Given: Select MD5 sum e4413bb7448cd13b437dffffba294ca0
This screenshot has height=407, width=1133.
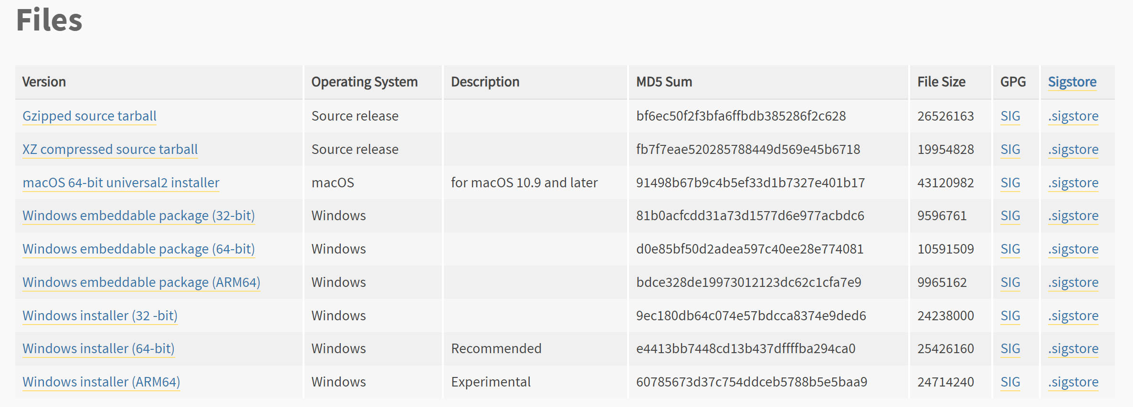Looking at the screenshot, I should [746, 349].
